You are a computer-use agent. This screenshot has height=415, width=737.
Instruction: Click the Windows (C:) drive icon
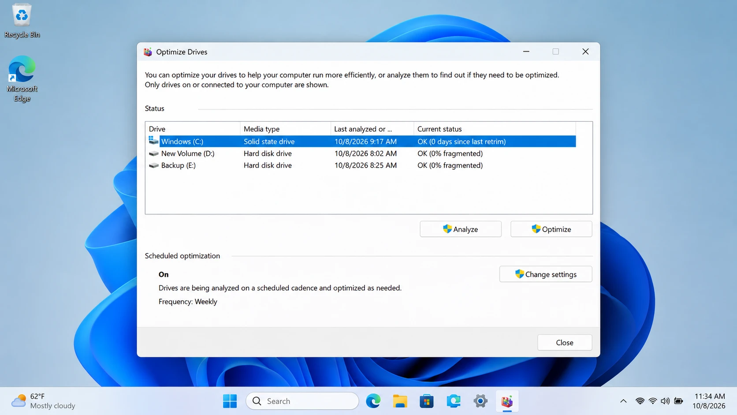153,141
